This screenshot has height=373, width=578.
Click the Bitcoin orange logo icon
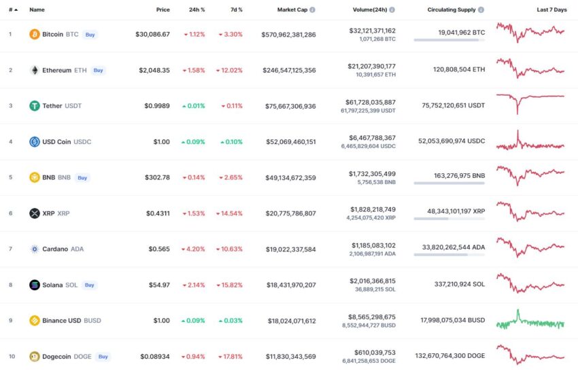click(x=34, y=34)
